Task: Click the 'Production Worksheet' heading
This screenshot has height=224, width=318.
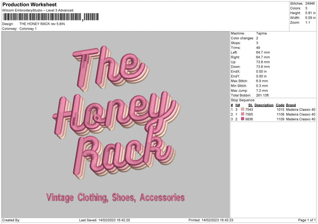Action: click(x=29, y=4)
